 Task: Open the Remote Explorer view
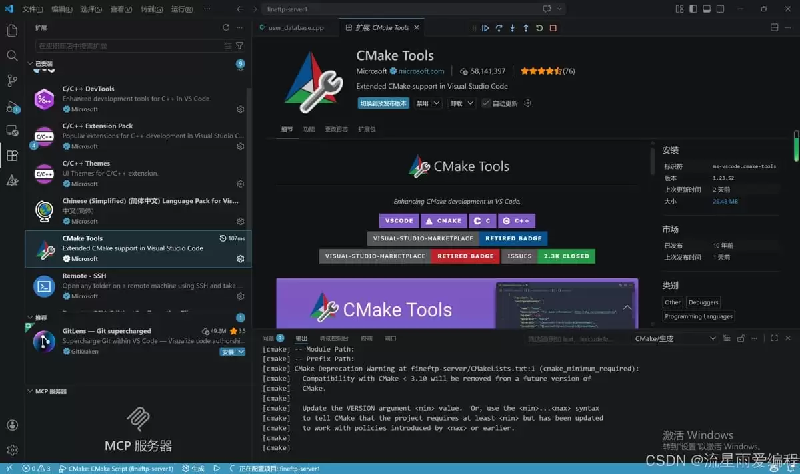12,130
